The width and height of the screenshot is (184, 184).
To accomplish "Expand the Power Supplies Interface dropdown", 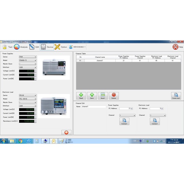I will (x=28, y=67).
